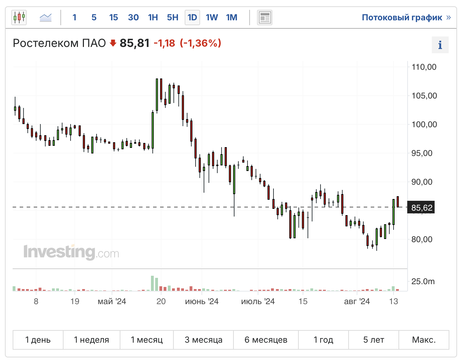Click the 100,00 axis label

424,124
